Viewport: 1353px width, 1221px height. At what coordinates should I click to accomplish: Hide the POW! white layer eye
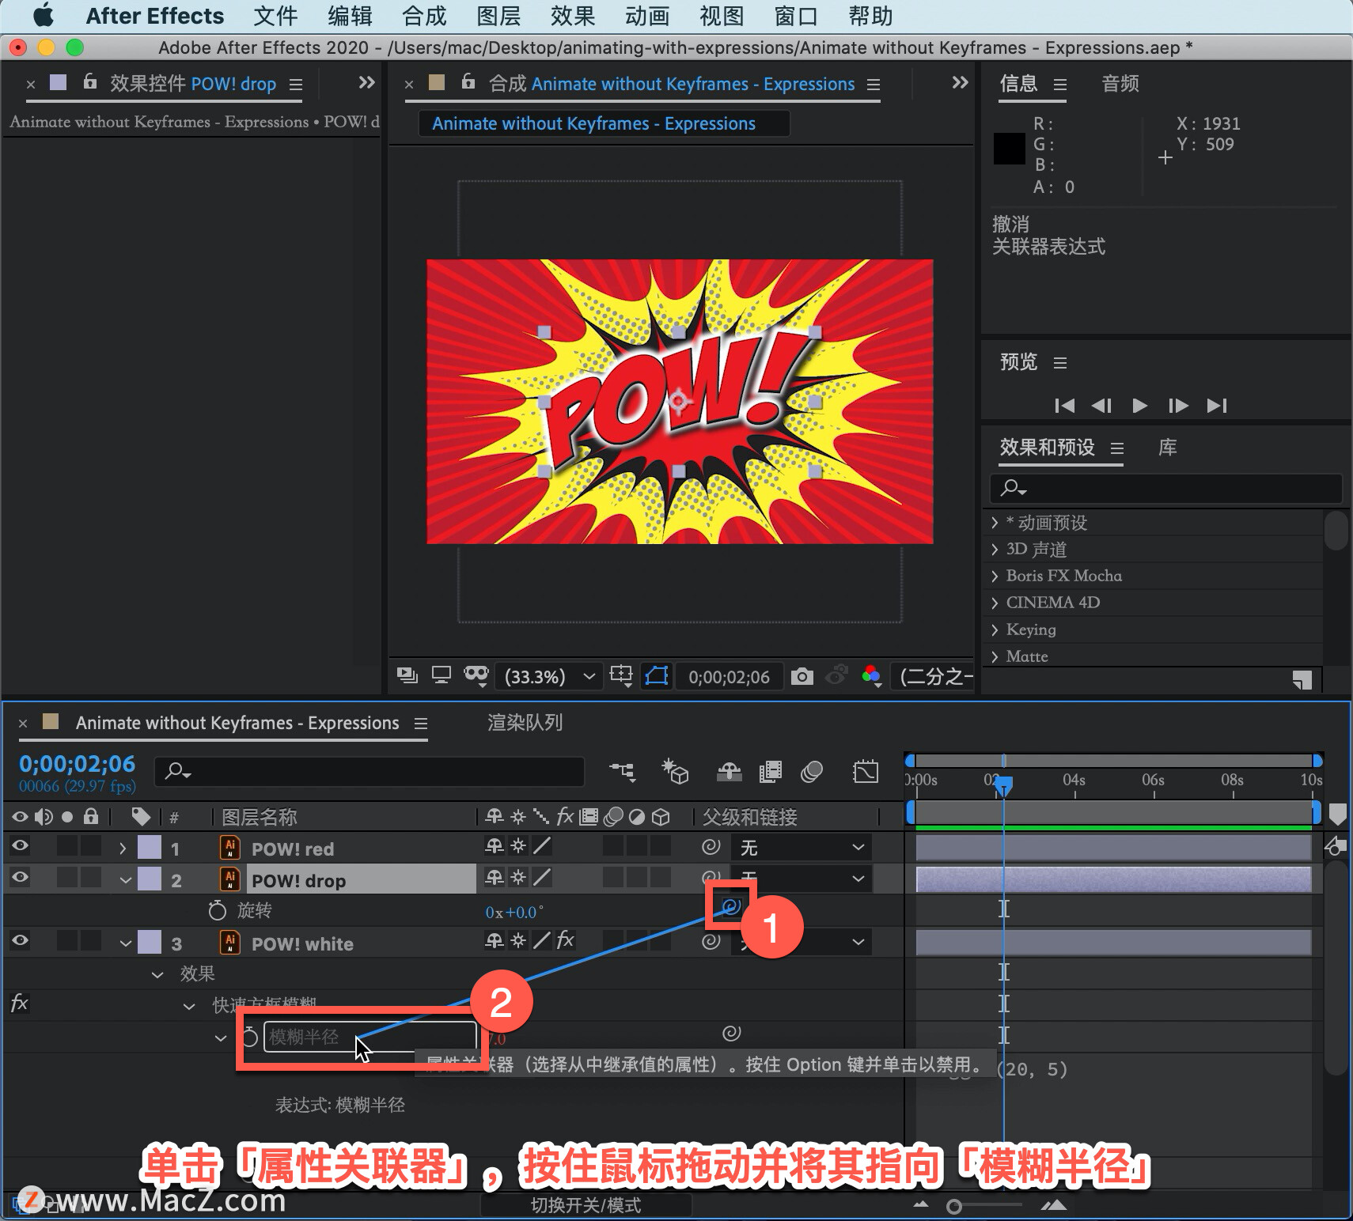click(x=20, y=940)
